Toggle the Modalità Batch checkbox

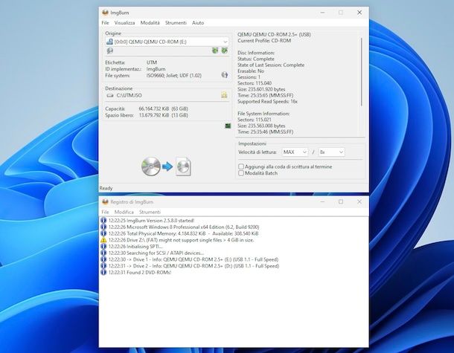click(x=241, y=173)
